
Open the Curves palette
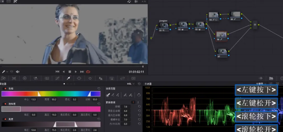57,78
